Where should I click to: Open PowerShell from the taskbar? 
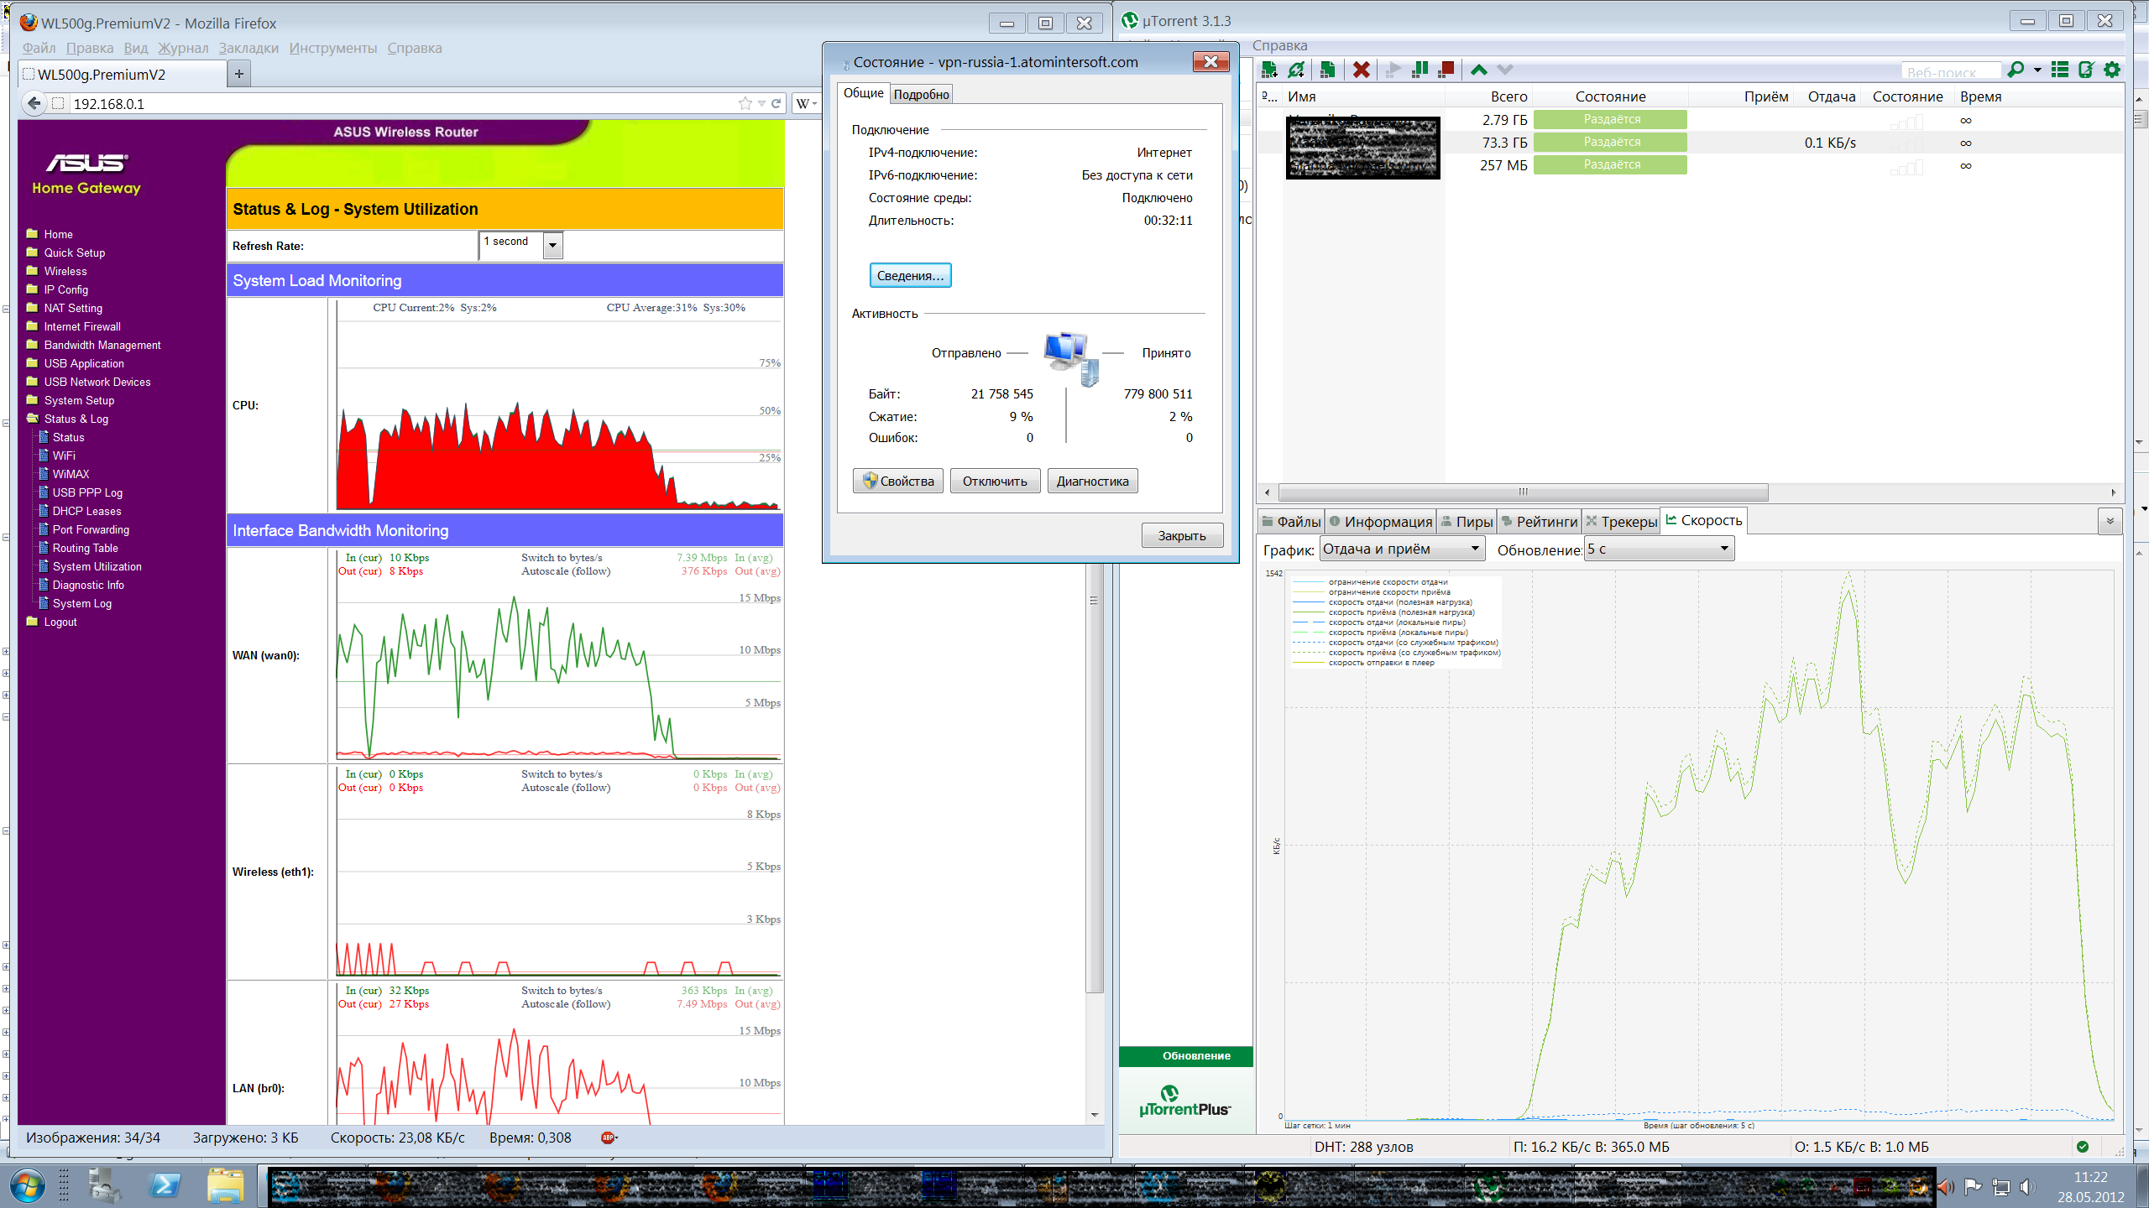[165, 1185]
